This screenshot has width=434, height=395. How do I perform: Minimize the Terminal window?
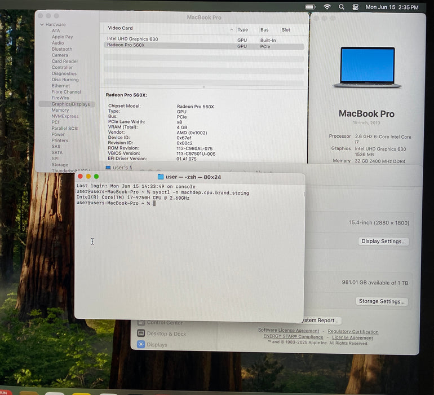click(x=88, y=176)
